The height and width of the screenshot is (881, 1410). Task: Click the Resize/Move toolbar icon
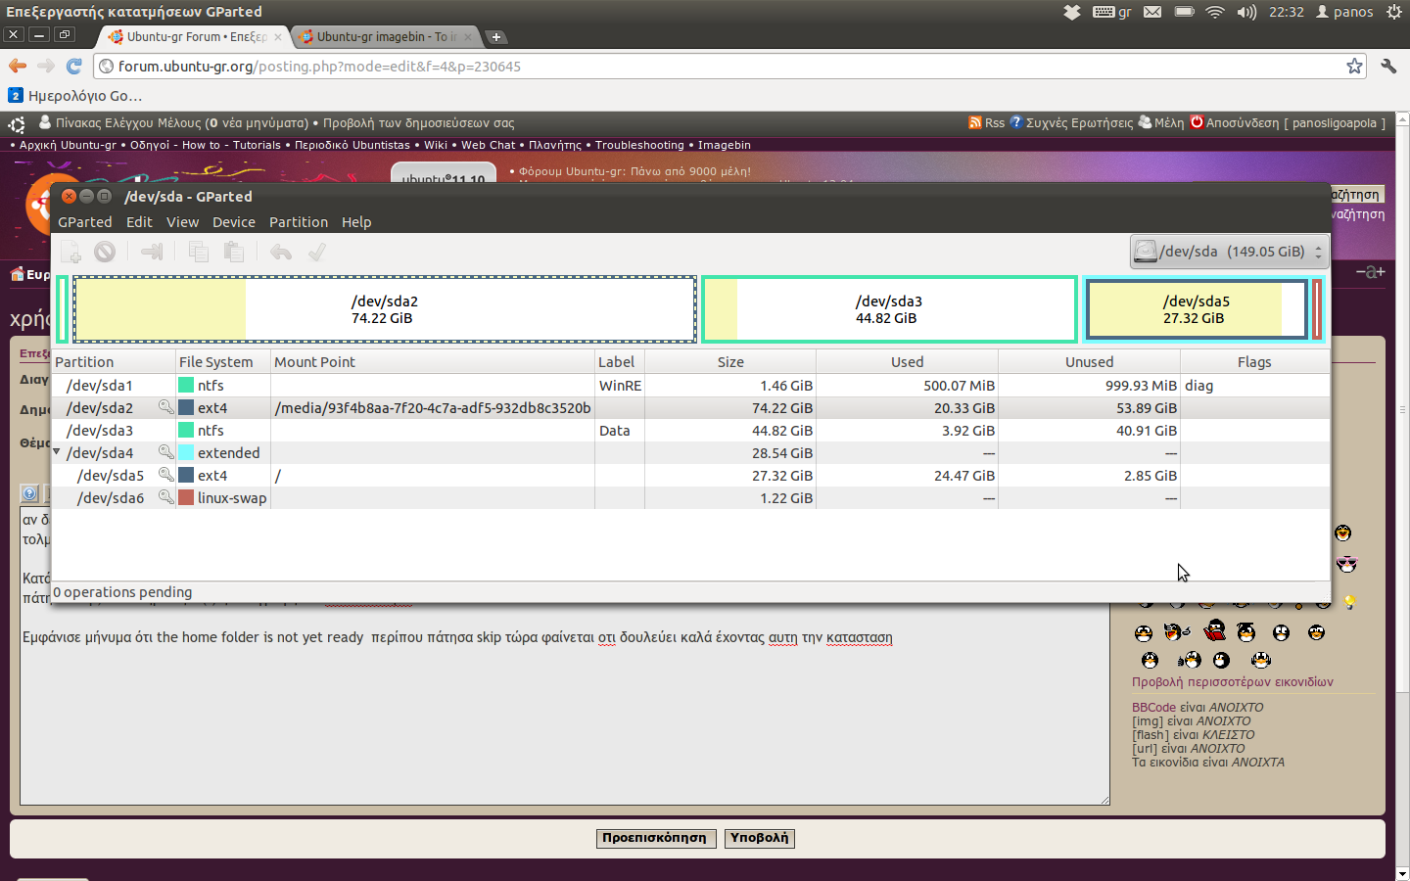coord(152,253)
